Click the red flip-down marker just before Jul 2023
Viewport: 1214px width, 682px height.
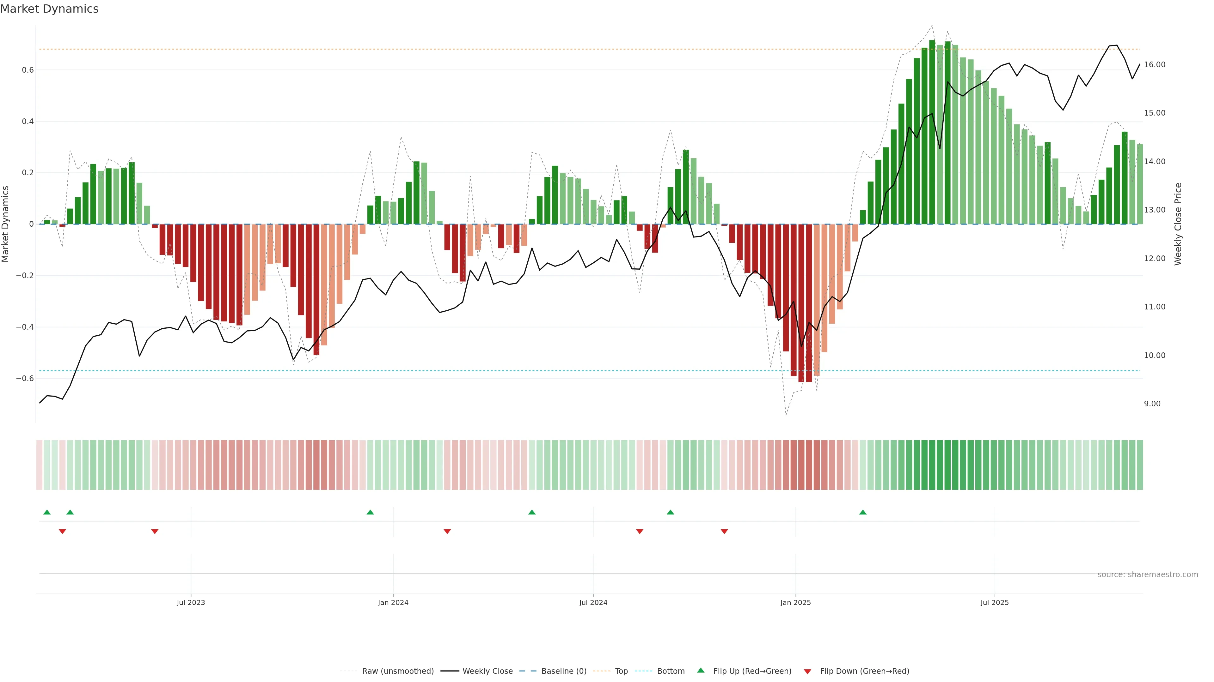[x=155, y=531]
